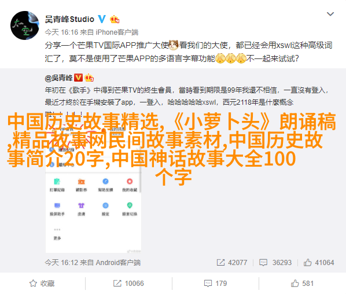346x294 pixels.
Task: Click the crown badge next to @吴青峰
Action: click(89, 78)
